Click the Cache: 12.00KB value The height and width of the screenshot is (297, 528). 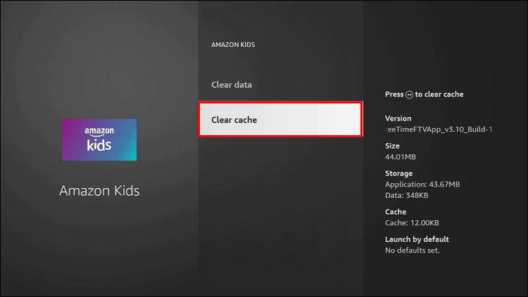click(412, 223)
